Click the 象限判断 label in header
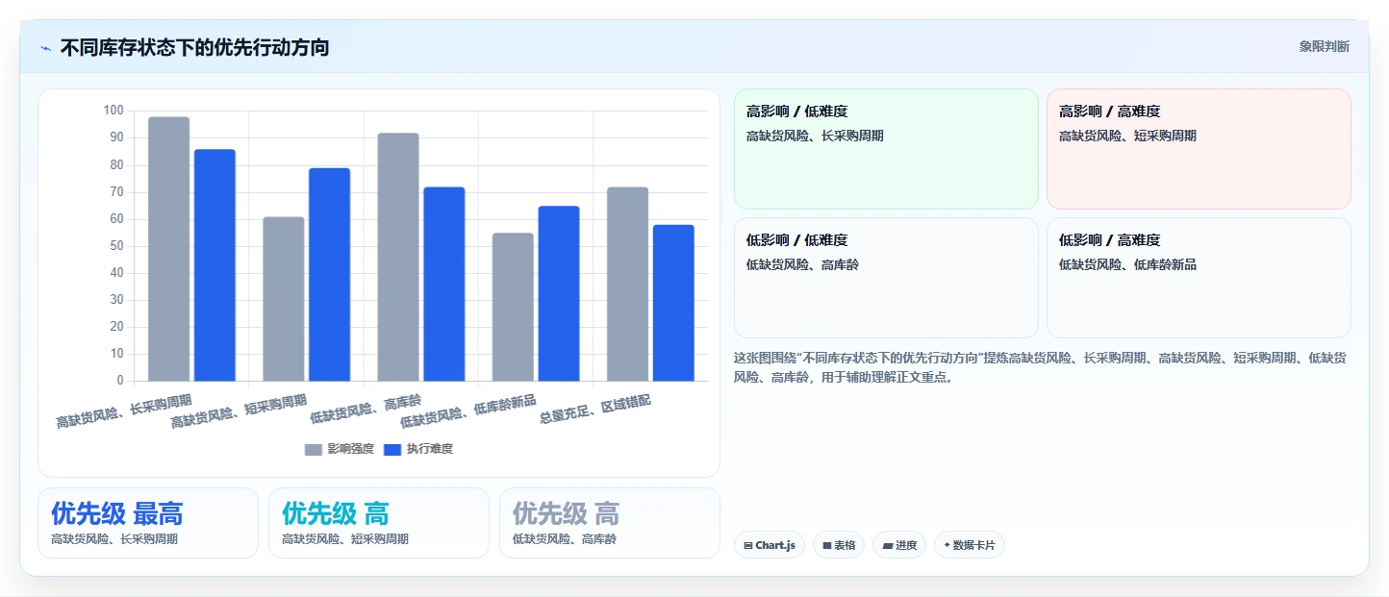This screenshot has height=597, width=1389. point(1324,46)
